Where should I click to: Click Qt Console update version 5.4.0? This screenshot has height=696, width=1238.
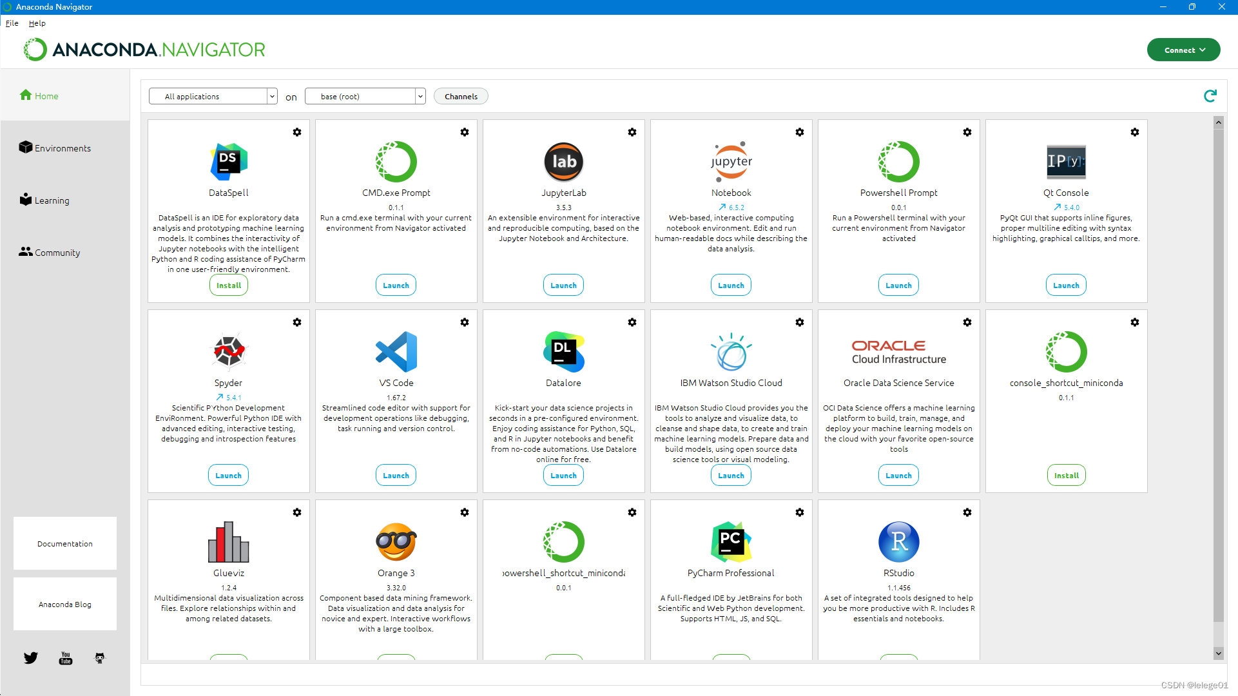click(1067, 208)
